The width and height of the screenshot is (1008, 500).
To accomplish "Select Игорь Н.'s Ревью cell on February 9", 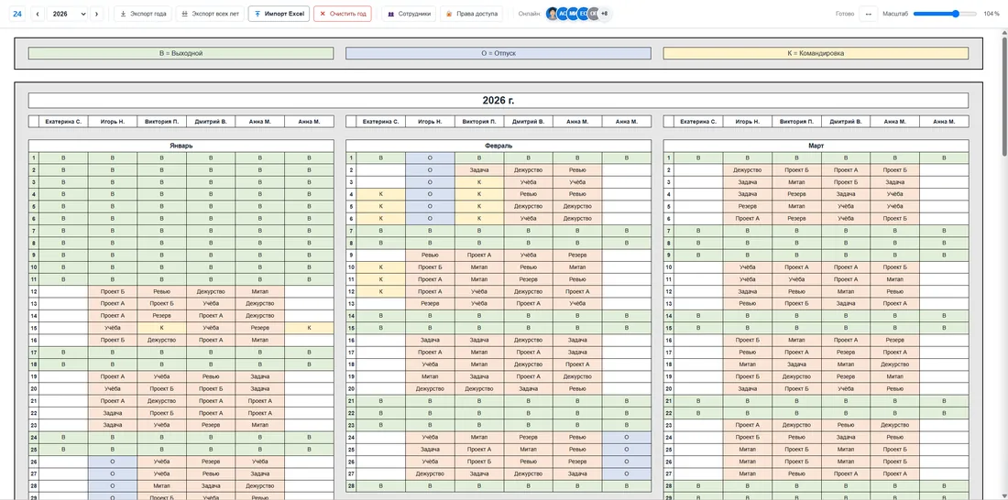I will pyautogui.click(x=430, y=255).
